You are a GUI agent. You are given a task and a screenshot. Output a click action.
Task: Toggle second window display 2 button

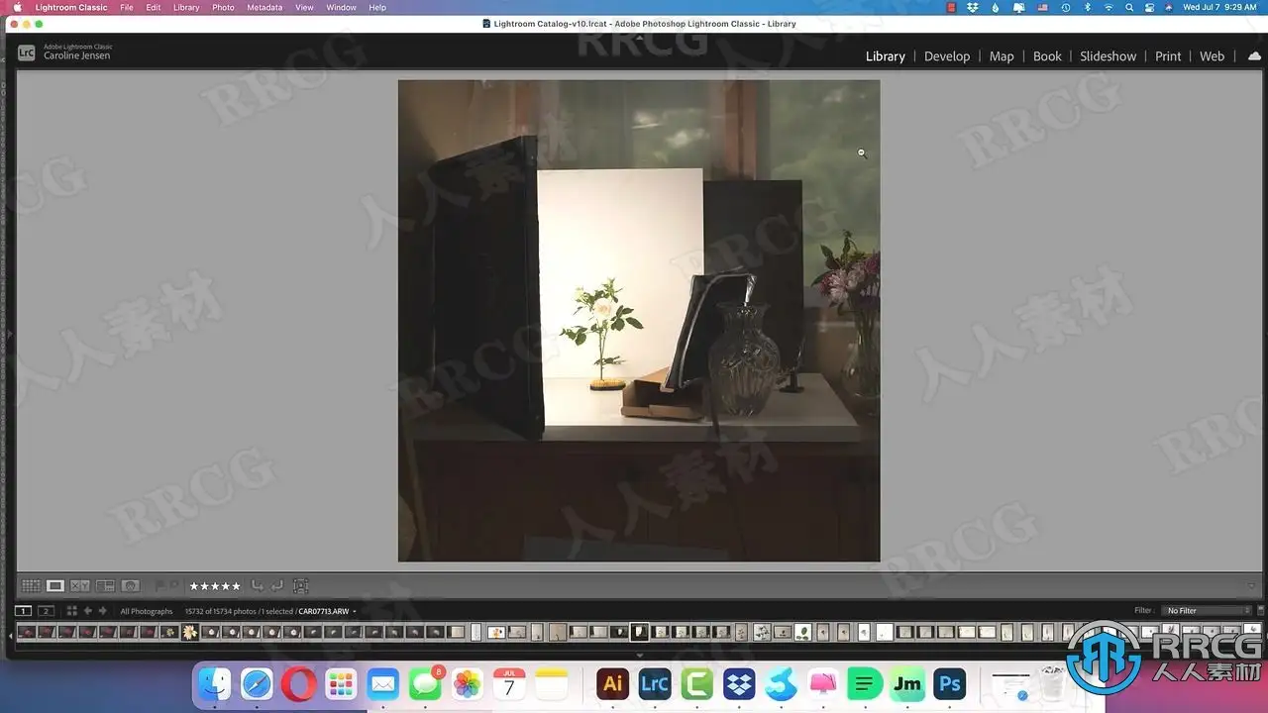[46, 611]
